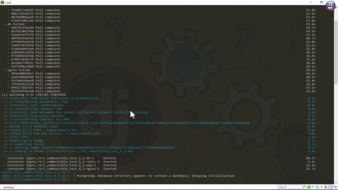Select the cmd.exe tab
The height and width of the screenshot is (190, 338).
point(8,187)
